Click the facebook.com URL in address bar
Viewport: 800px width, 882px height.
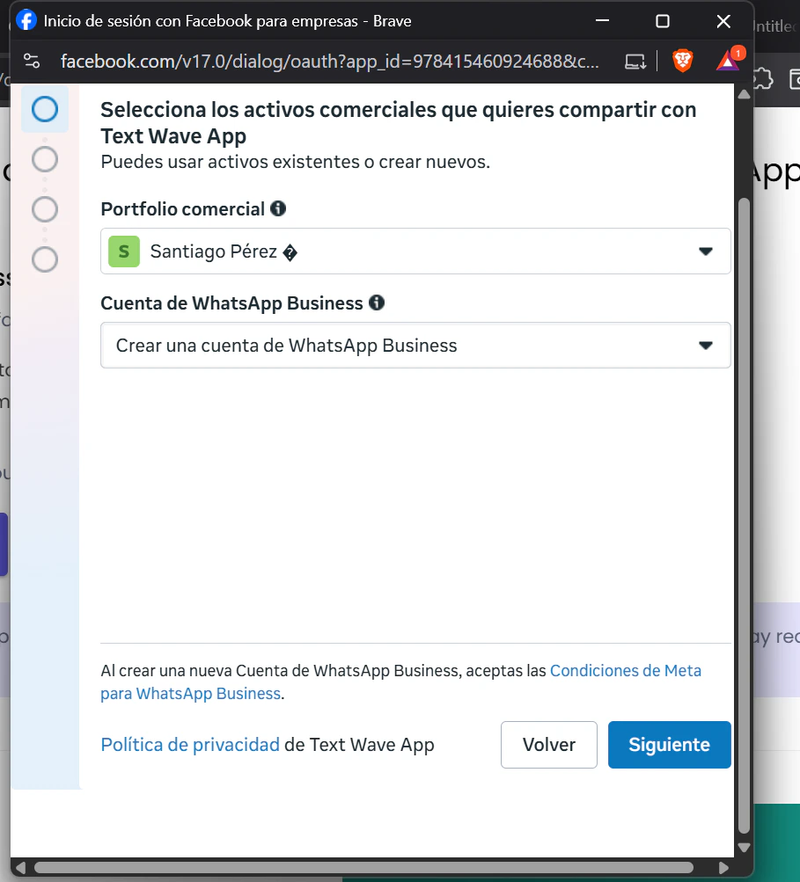pyautogui.click(x=330, y=61)
